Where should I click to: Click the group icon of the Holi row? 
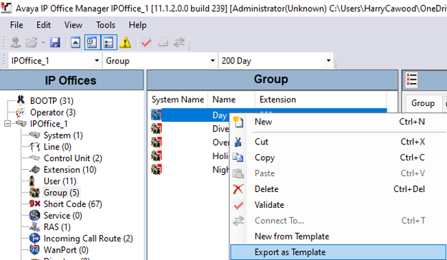[x=157, y=156]
